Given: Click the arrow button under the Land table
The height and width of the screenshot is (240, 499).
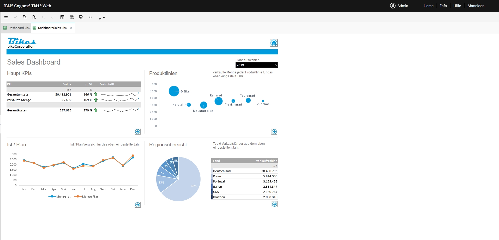Looking at the screenshot, I should [x=274, y=204].
